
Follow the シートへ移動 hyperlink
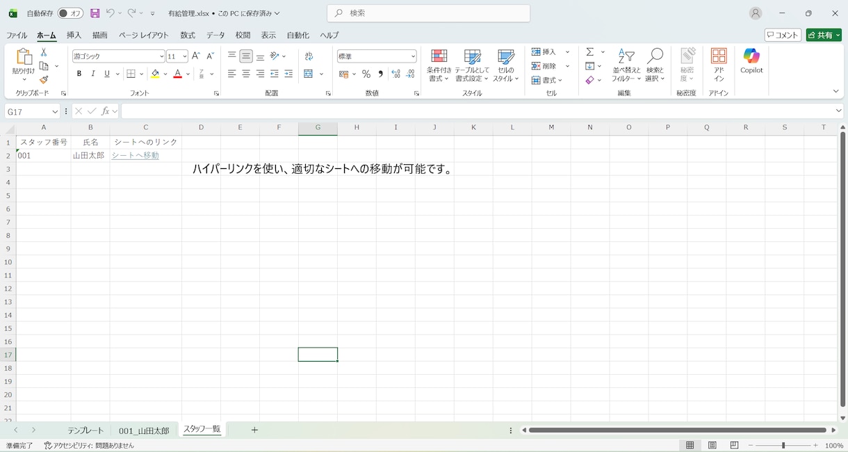point(136,156)
